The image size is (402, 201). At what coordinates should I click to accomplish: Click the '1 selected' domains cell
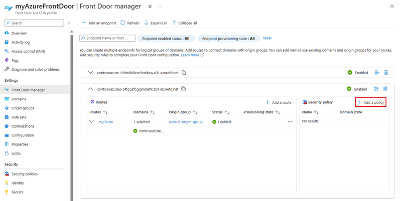pyautogui.click(x=142, y=122)
